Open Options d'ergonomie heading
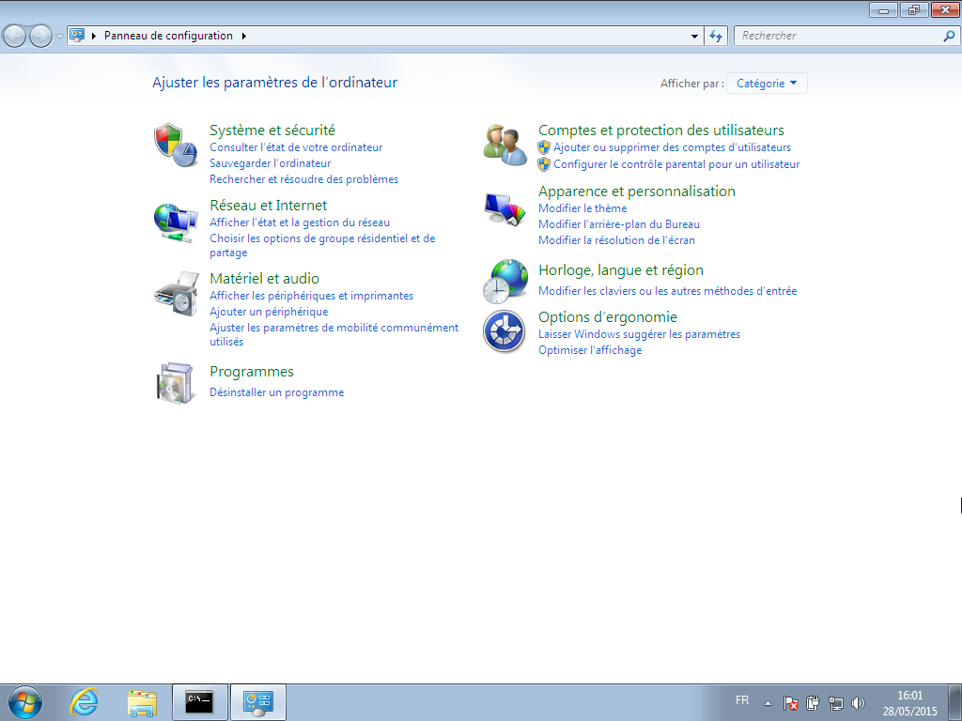Viewport: 962px width, 721px height. (x=608, y=317)
